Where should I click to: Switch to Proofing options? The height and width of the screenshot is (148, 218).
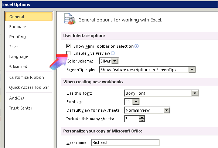17,37
